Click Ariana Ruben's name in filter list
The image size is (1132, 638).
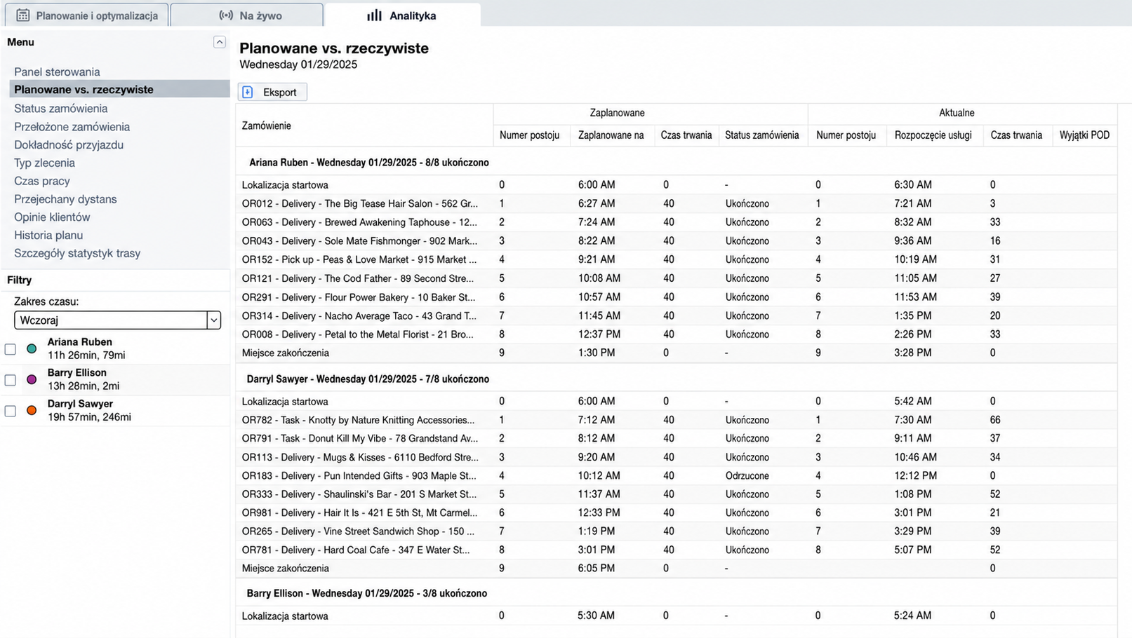point(79,342)
